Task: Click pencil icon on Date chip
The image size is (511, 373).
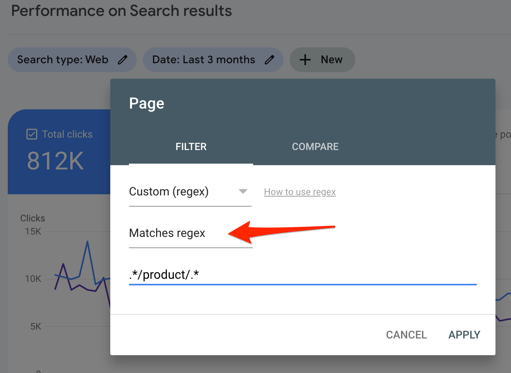Action: pos(269,60)
